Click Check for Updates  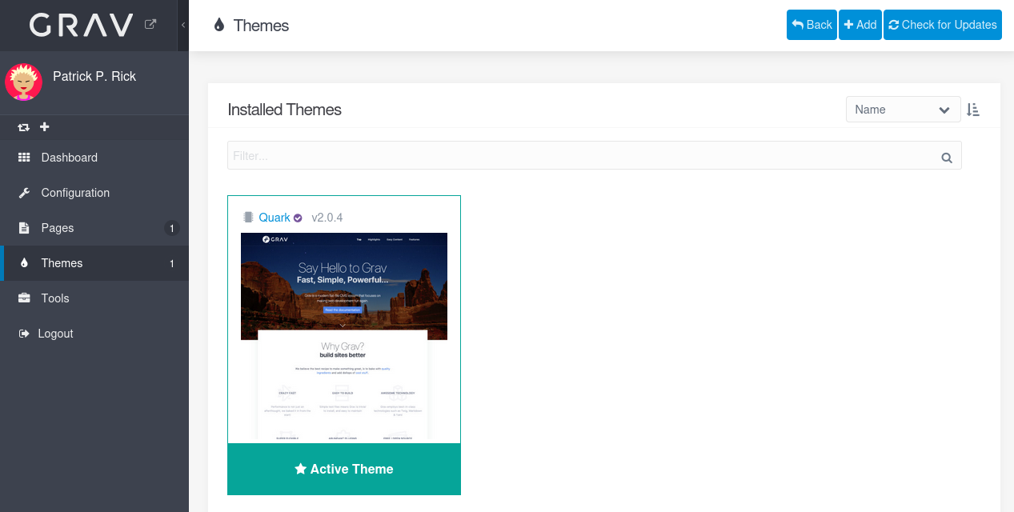coord(943,25)
